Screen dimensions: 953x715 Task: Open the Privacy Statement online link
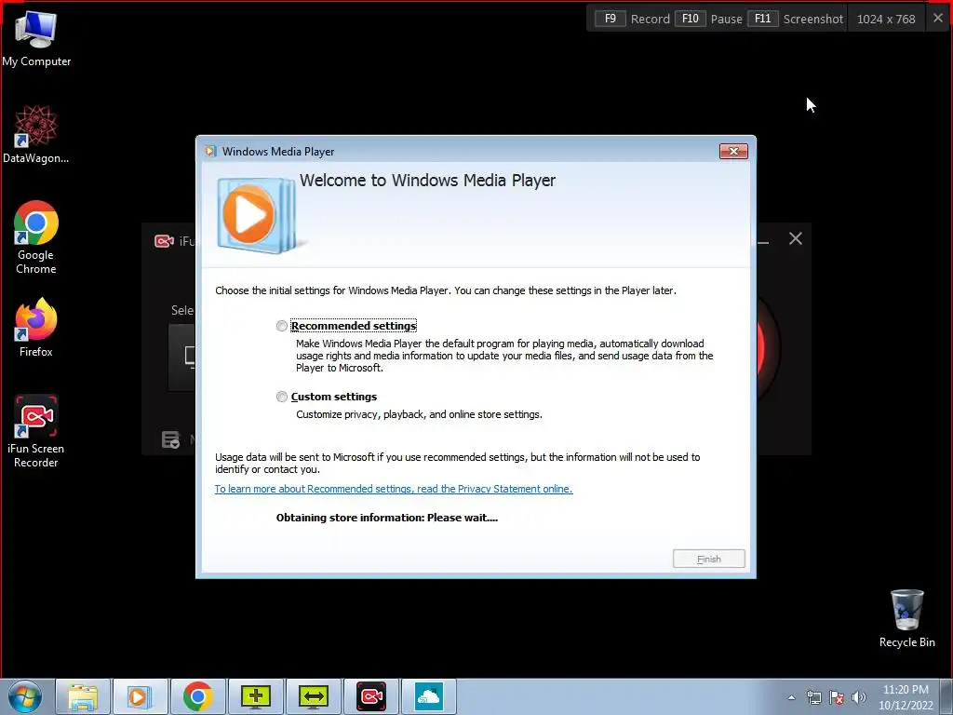click(x=394, y=489)
